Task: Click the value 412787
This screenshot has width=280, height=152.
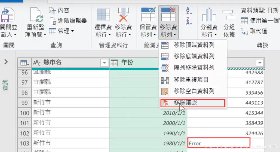Action: (x=254, y=83)
